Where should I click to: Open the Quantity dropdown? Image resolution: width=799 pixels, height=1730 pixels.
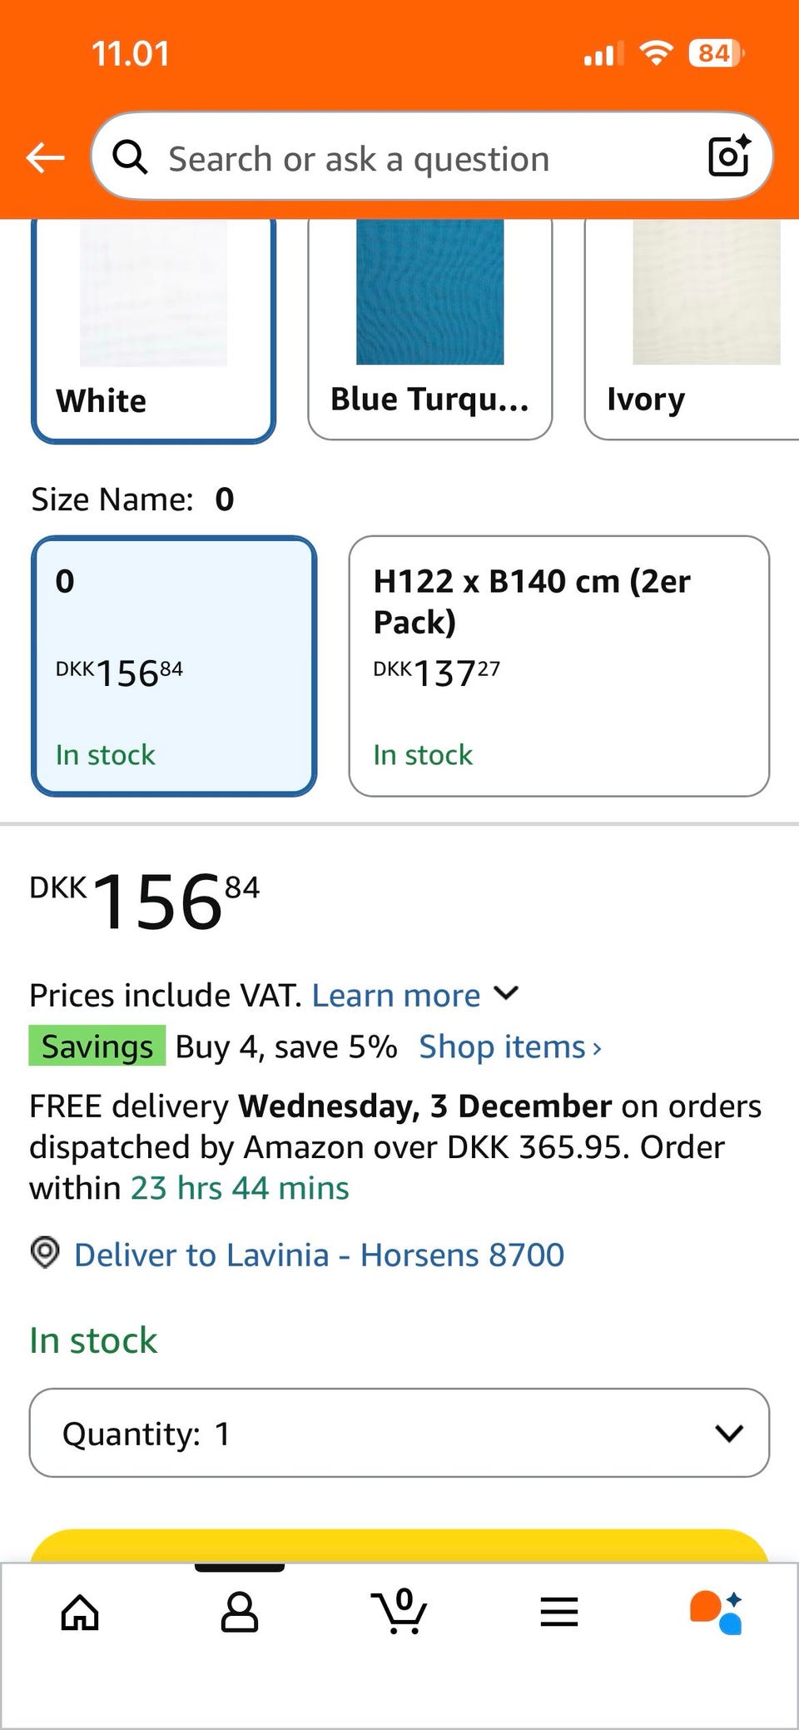399,1433
